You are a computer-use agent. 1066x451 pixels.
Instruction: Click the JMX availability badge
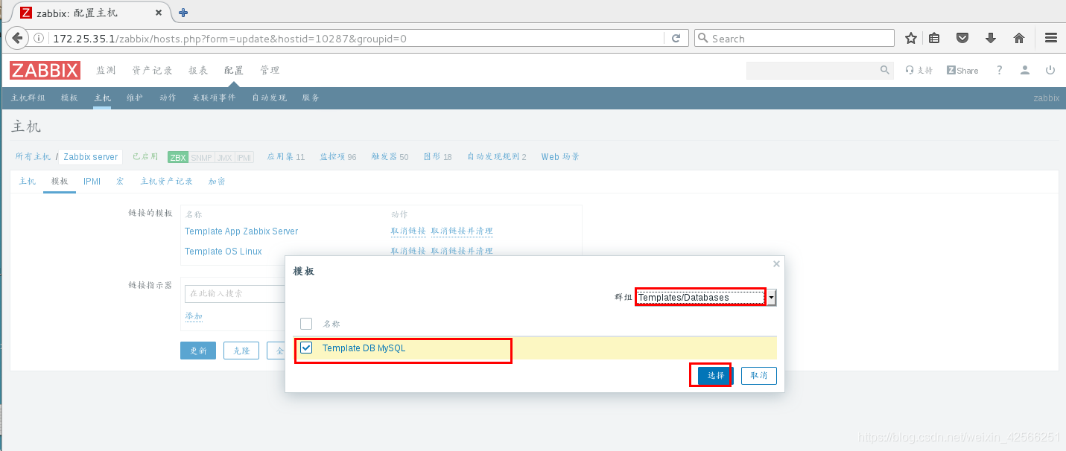click(x=224, y=157)
